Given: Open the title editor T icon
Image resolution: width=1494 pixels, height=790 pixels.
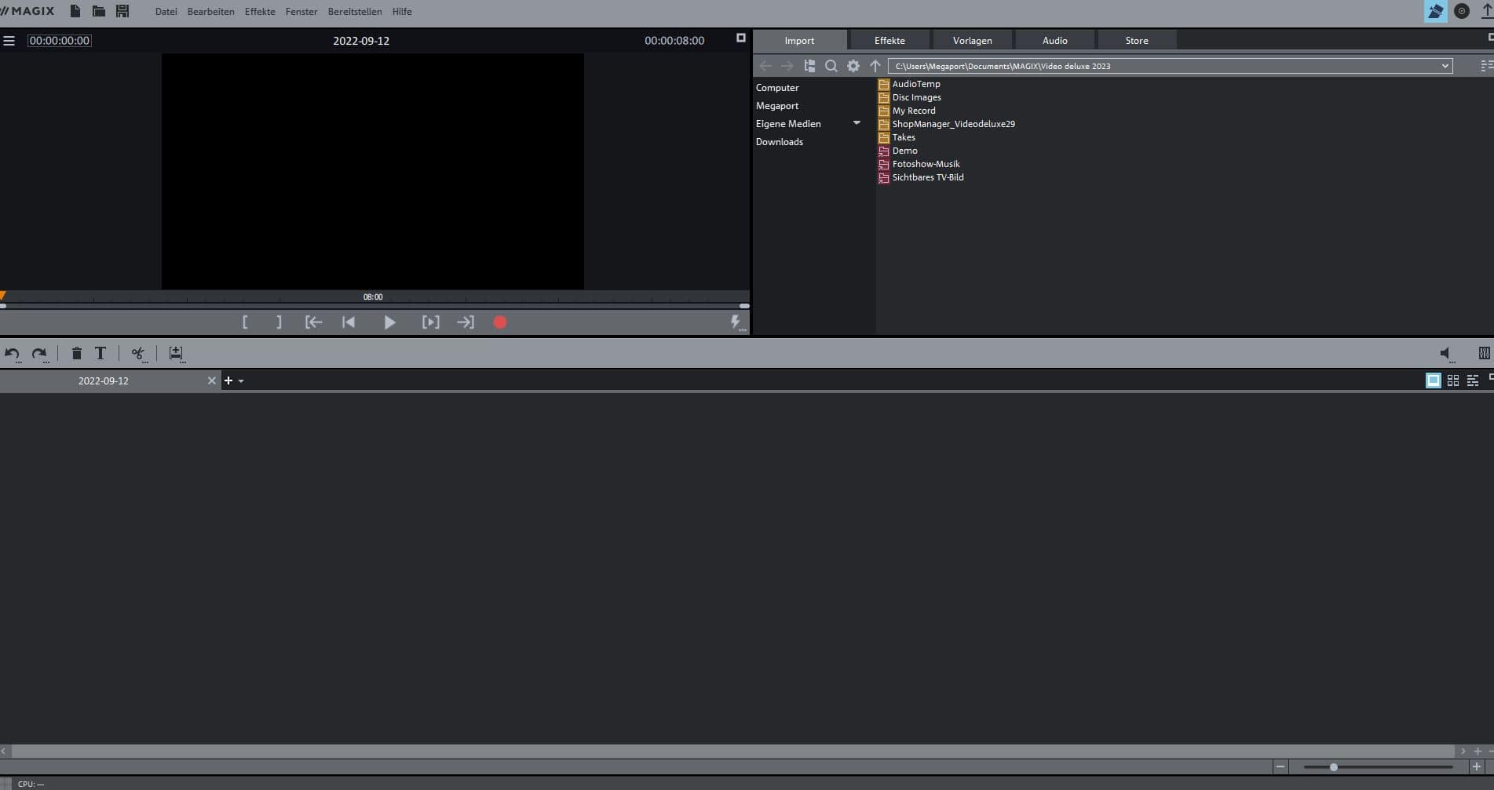Looking at the screenshot, I should coord(100,354).
